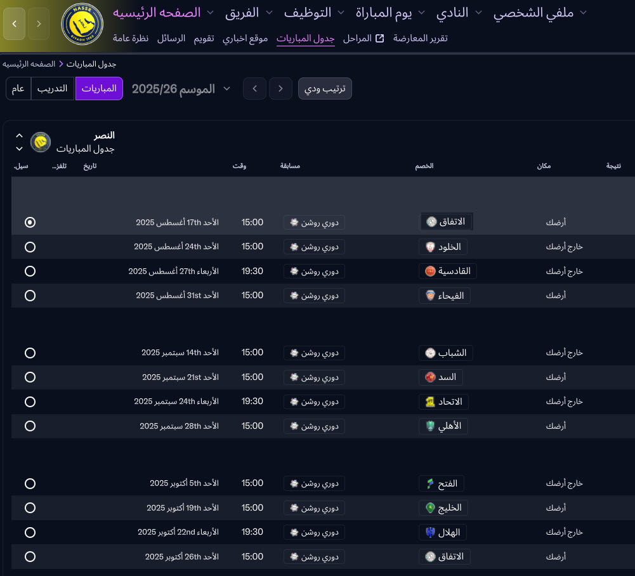Open the المراحل external link
Viewport: 635px width, 576px height.
(363, 38)
